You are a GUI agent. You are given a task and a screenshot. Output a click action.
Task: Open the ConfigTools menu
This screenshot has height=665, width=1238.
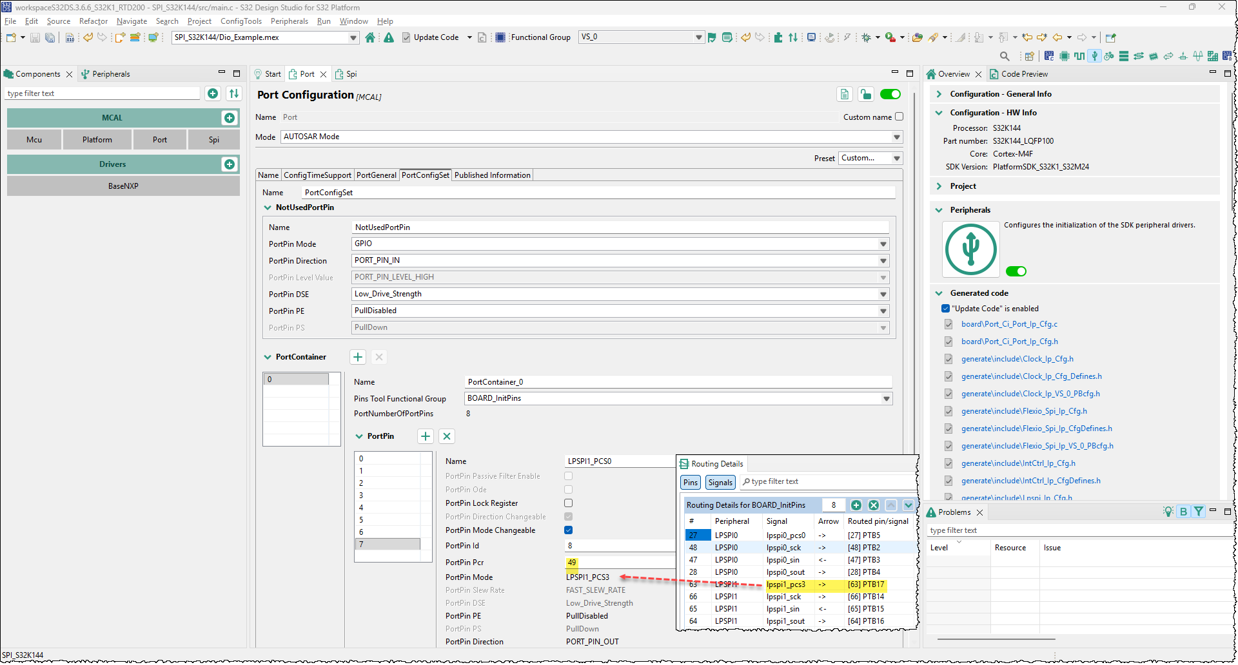tap(241, 21)
